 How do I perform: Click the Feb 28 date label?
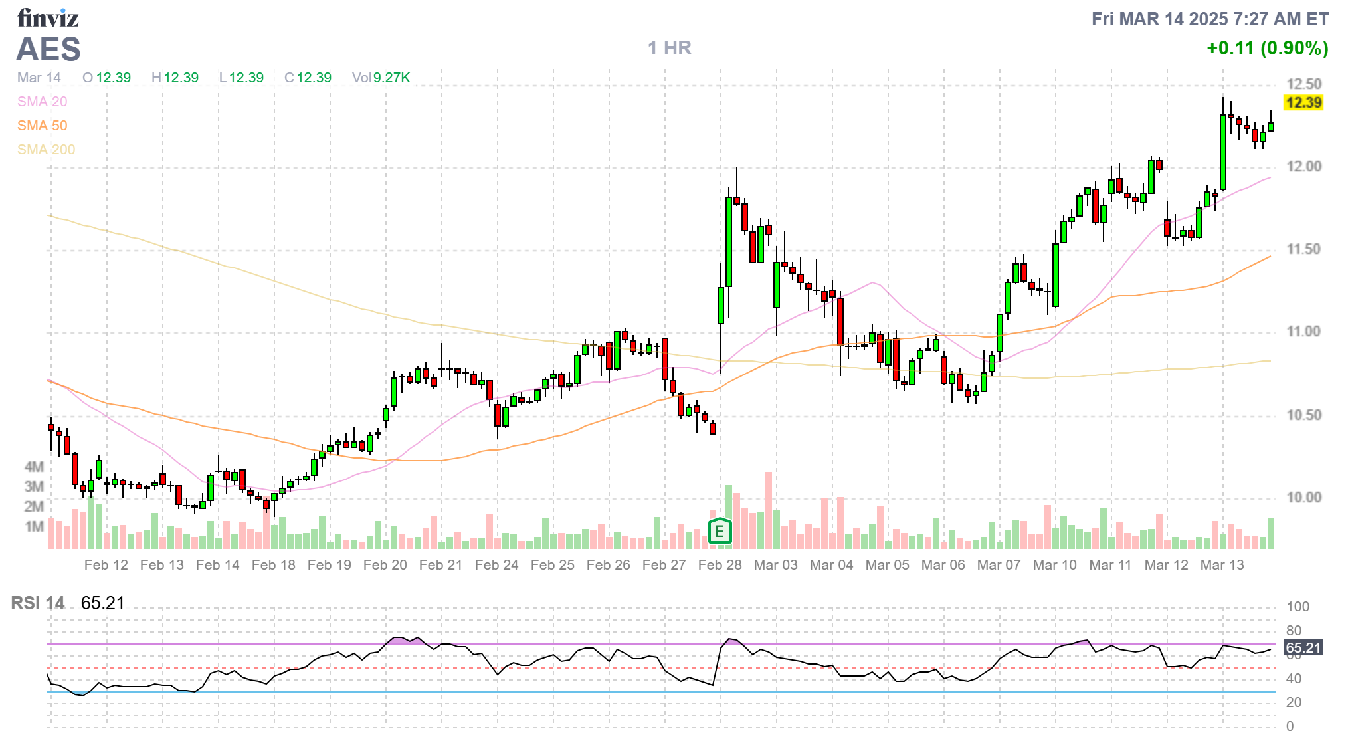coord(720,565)
